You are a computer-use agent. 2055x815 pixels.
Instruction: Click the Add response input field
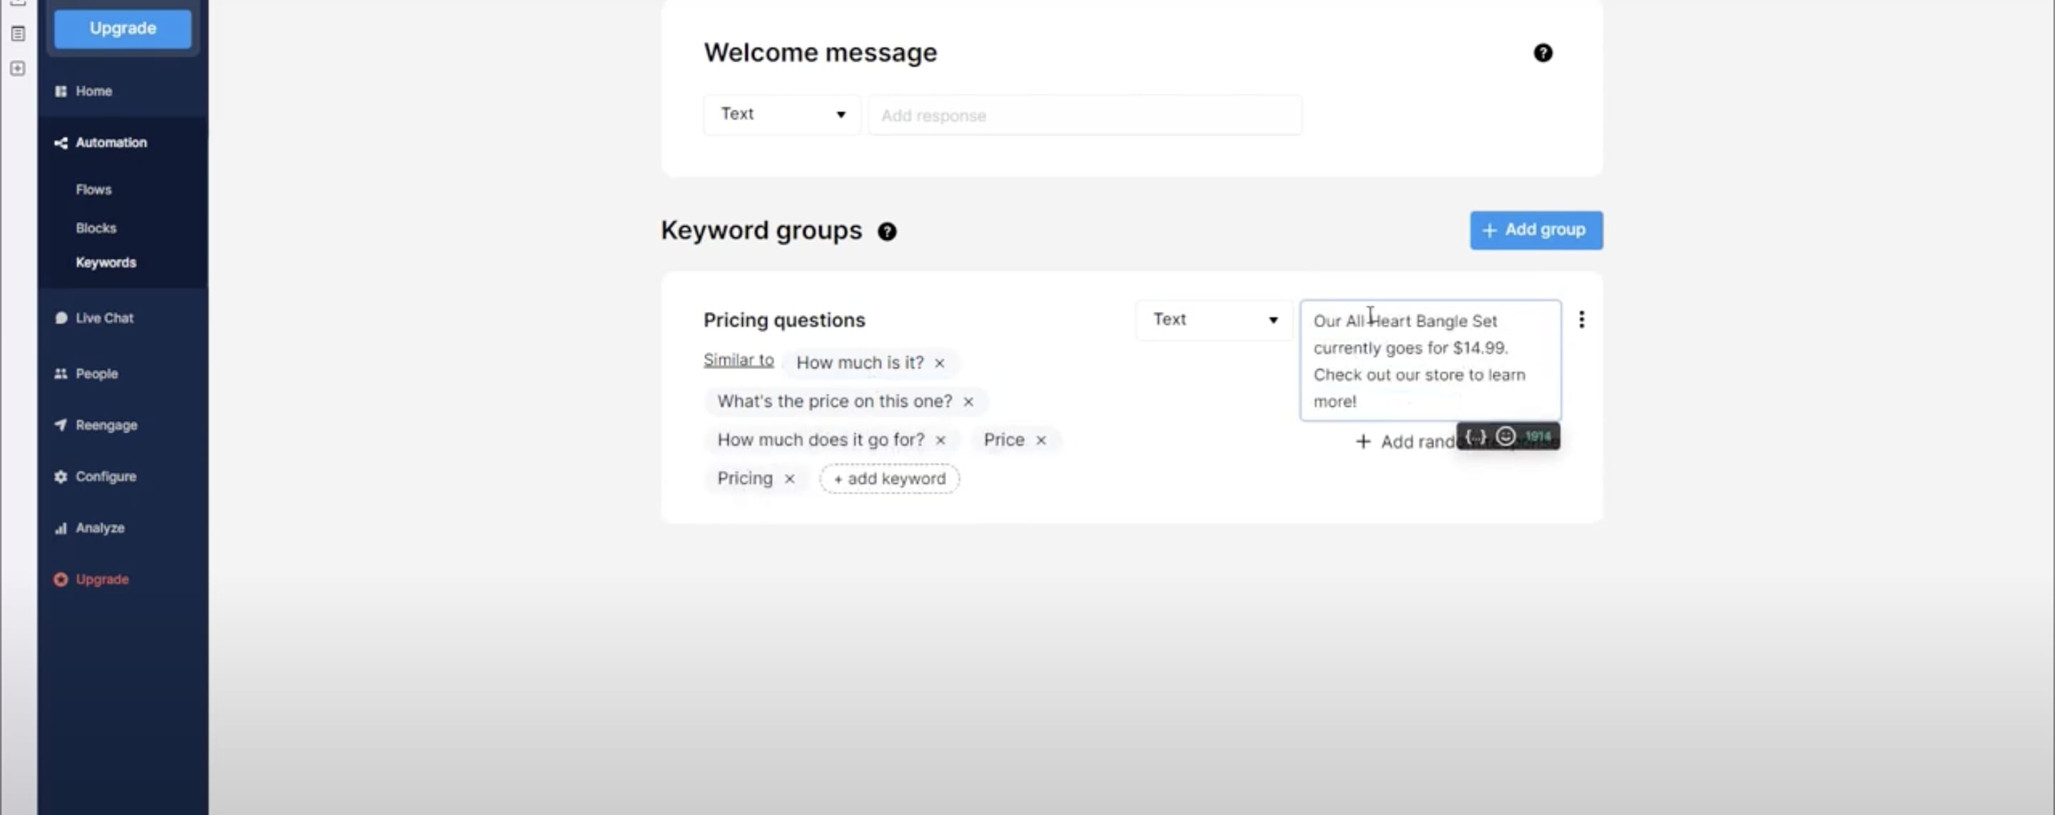[1085, 115]
